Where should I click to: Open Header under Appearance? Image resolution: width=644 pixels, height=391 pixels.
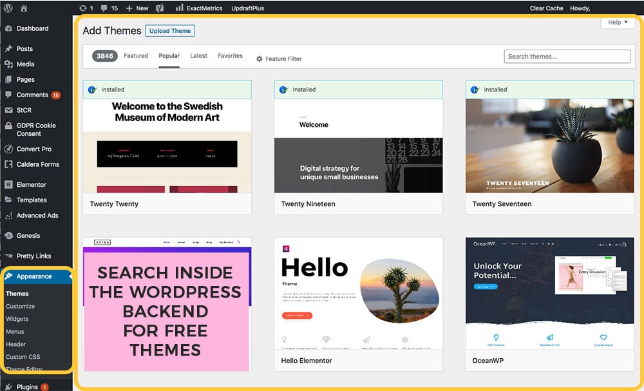coord(15,344)
